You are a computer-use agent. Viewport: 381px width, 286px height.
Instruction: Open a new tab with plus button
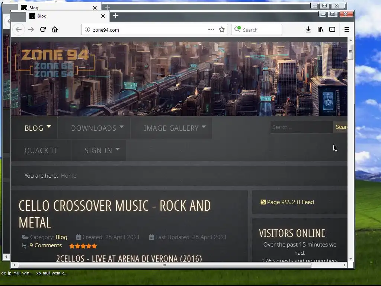coord(116,16)
